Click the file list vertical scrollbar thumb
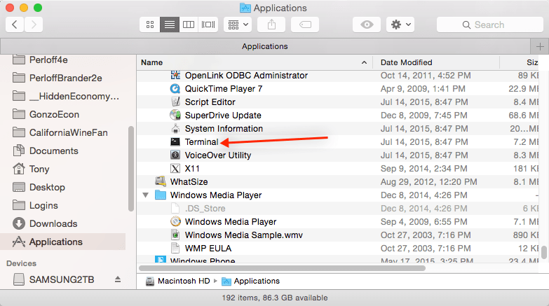This screenshot has width=549, height=306. click(544, 252)
